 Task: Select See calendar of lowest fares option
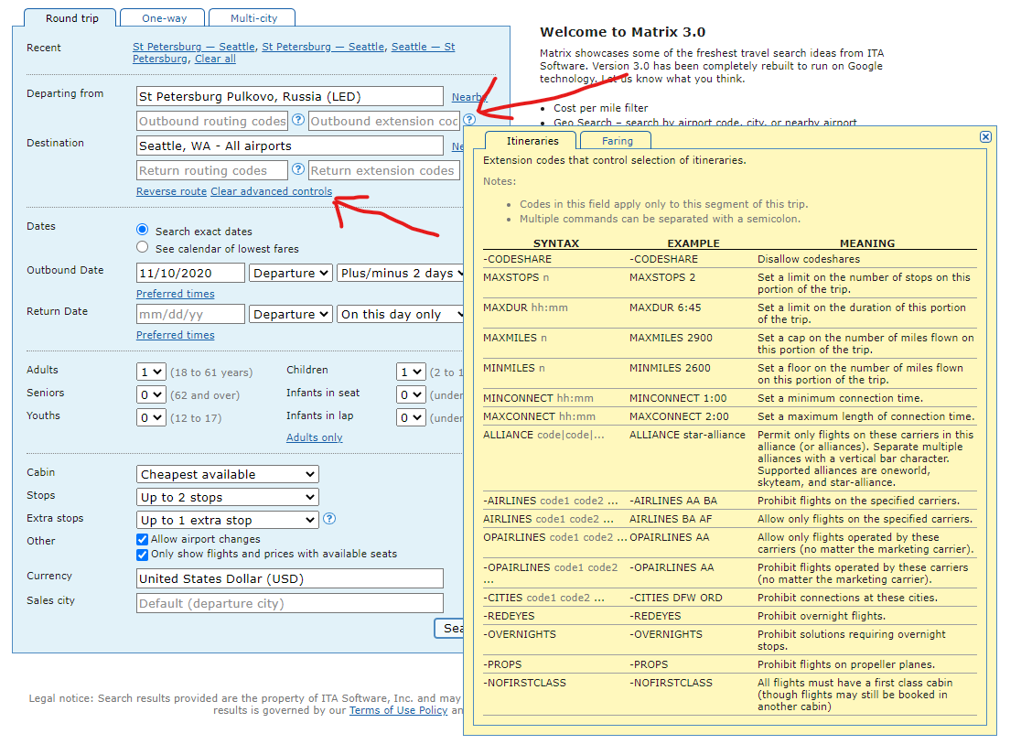pyautogui.click(x=143, y=247)
